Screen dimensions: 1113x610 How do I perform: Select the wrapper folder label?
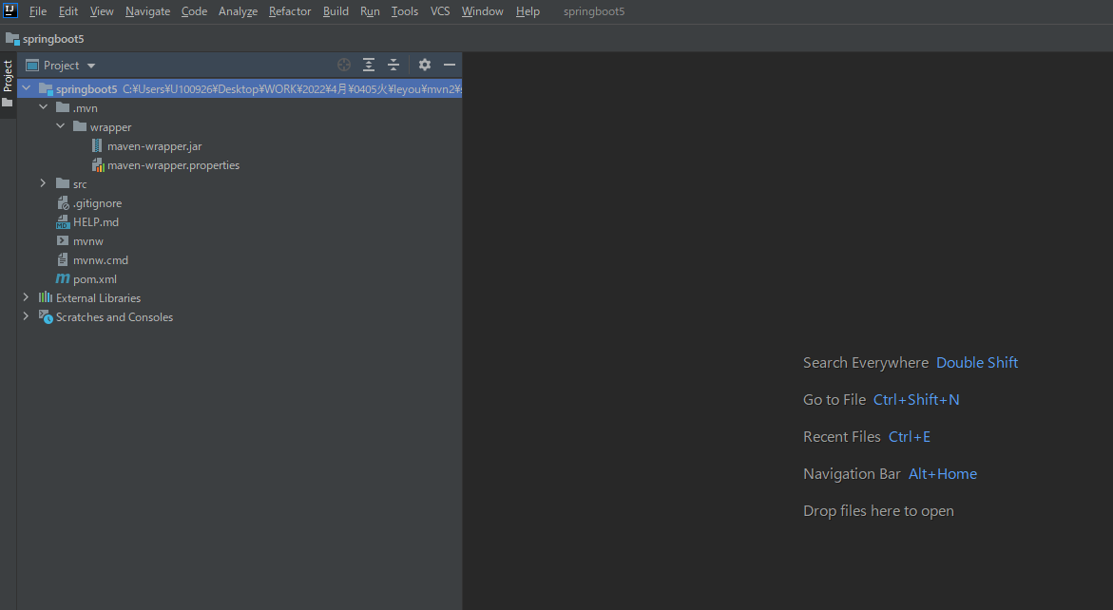pyautogui.click(x=111, y=127)
